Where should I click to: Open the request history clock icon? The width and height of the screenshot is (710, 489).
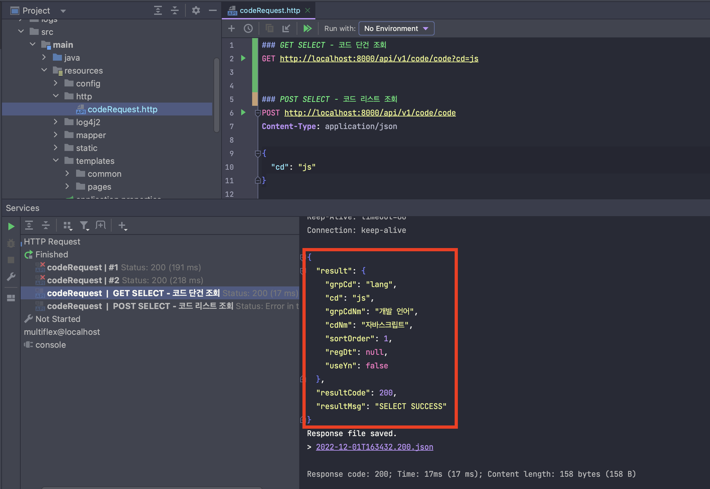point(248,28)
